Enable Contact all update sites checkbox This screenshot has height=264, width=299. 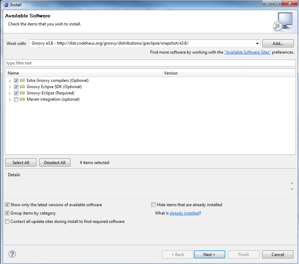[7, 222]
